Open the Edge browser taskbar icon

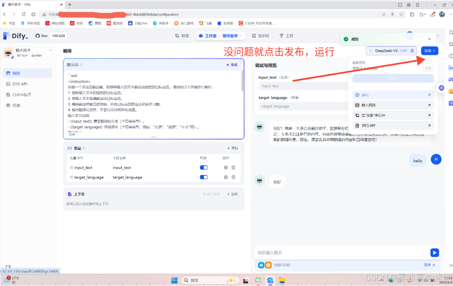(x=270, y=280)
